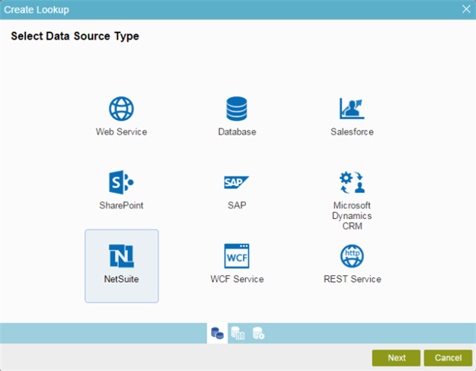
Task: Click the Salesforce label
Action: [352, 132]
